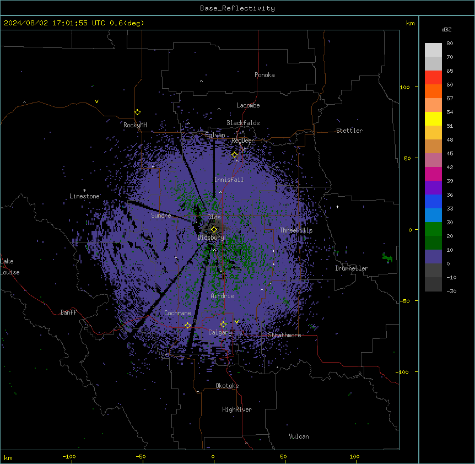Click the Airdrie city label
Viewport: 475px width, 464px height.
point(223,296)
